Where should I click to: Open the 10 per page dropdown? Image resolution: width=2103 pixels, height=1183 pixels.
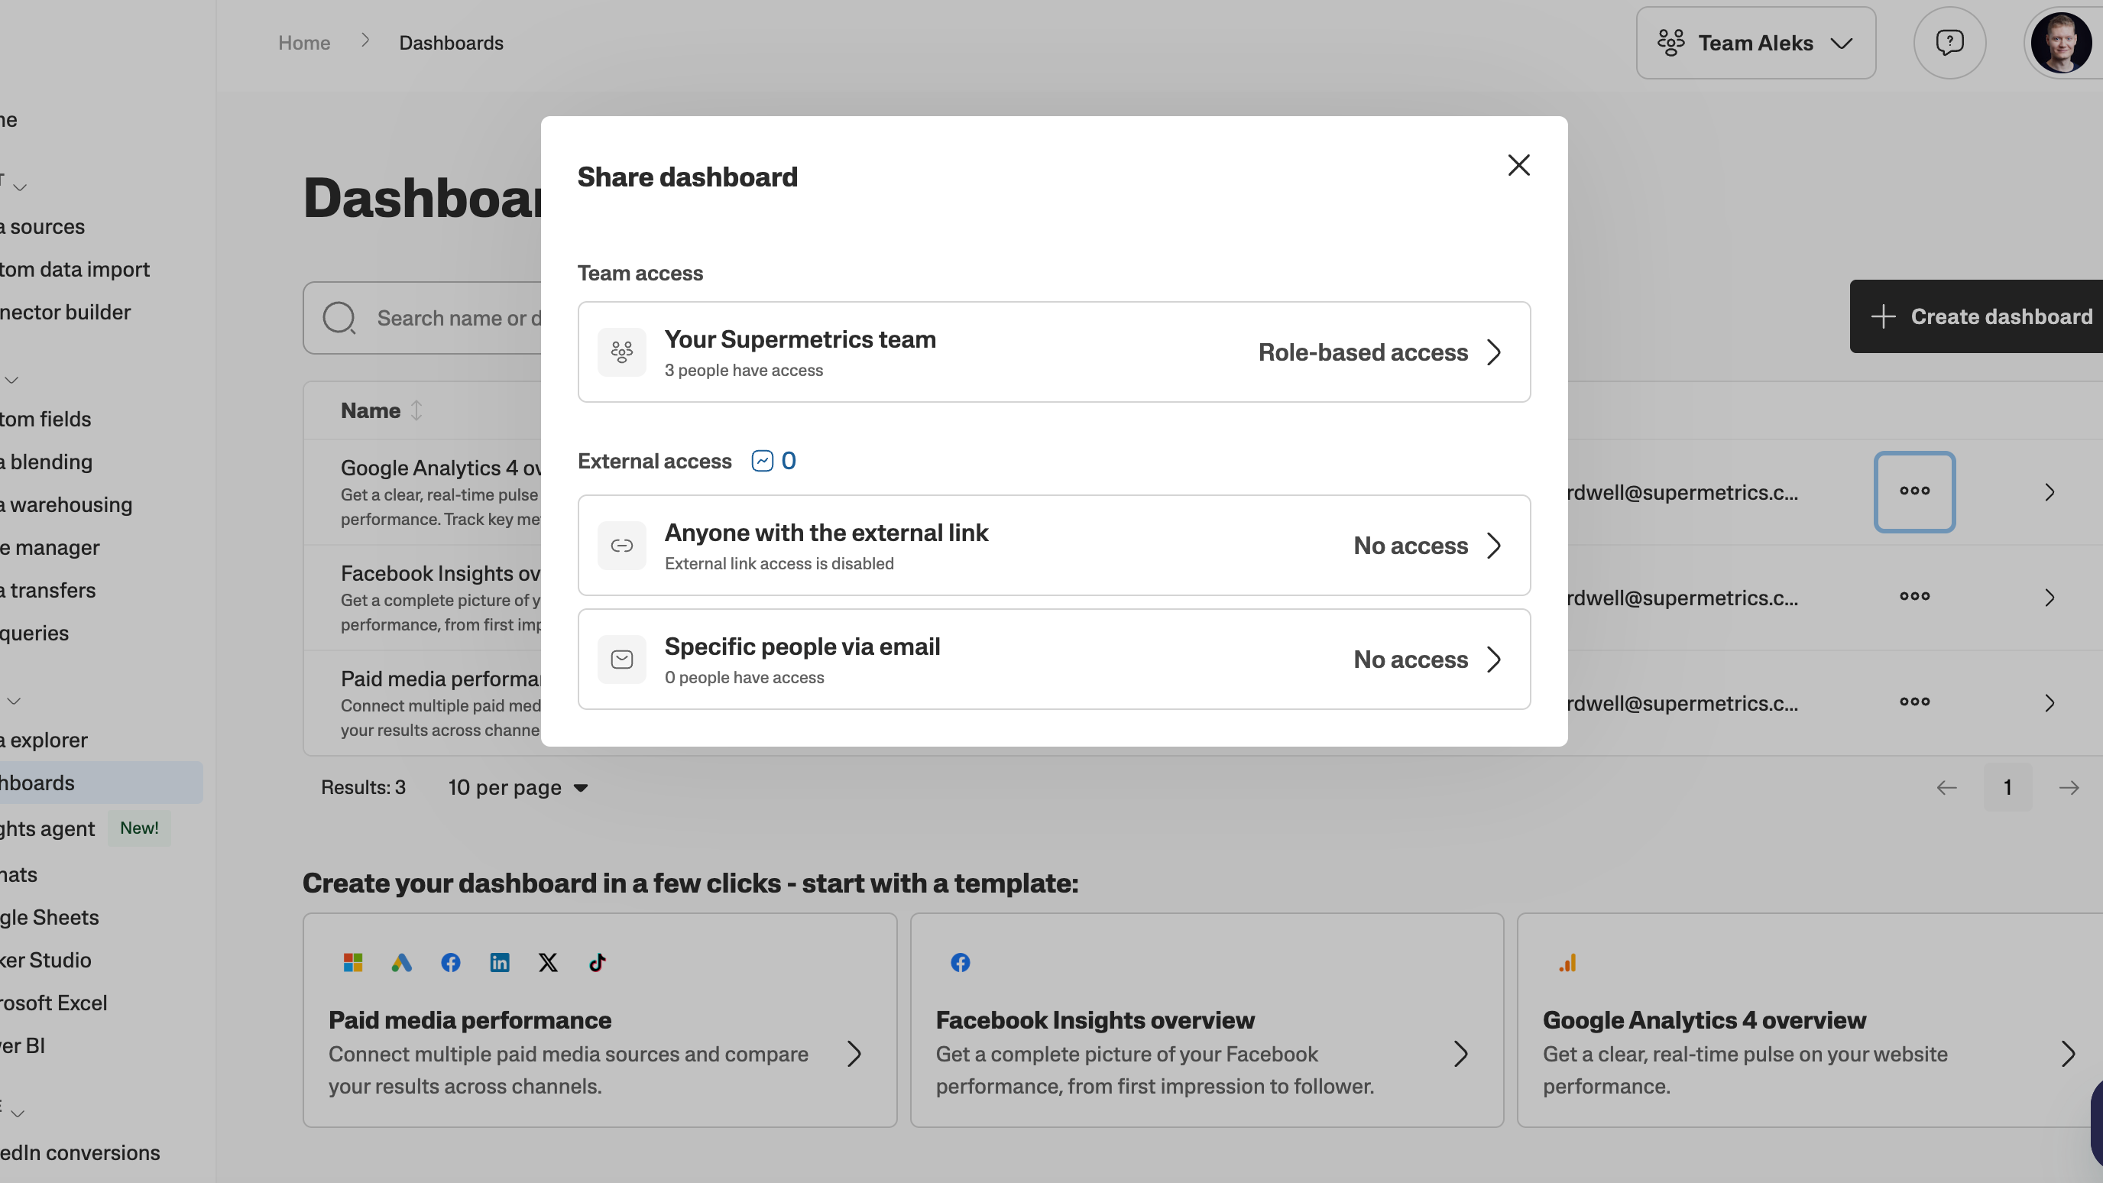click(x=517, y=787)
